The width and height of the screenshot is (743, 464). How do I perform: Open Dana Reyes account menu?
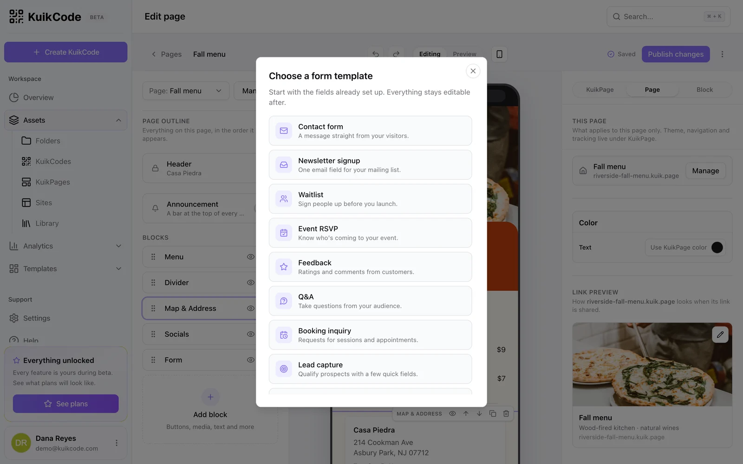tap(117, 443)
